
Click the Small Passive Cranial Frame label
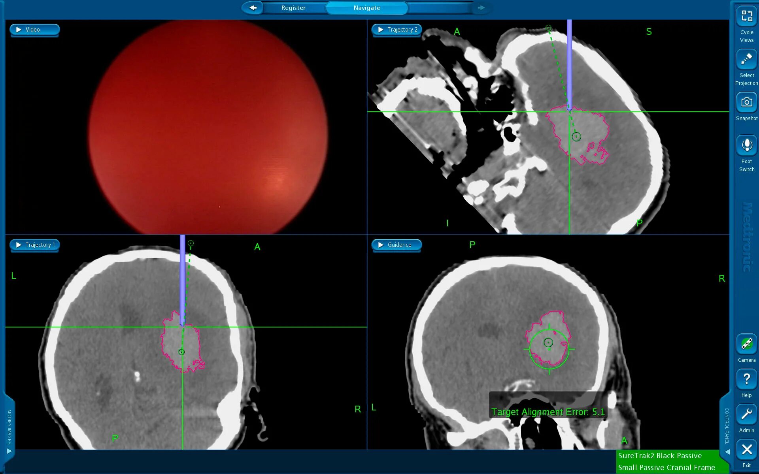666,467
